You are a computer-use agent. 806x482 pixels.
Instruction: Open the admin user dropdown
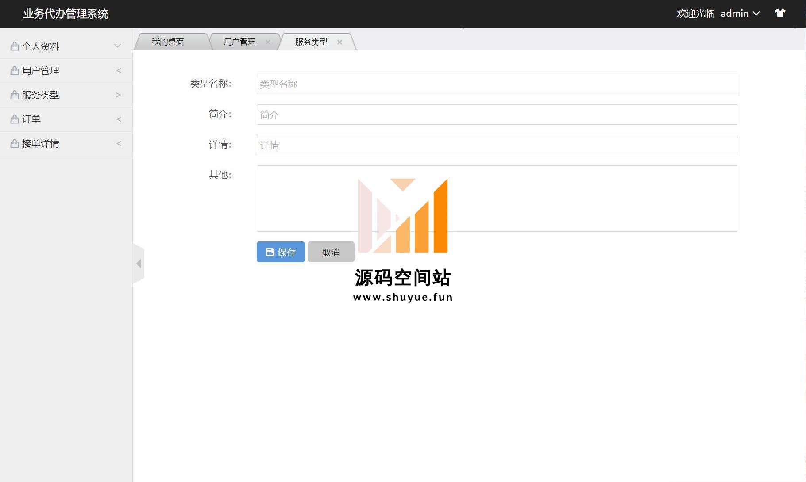740,14
